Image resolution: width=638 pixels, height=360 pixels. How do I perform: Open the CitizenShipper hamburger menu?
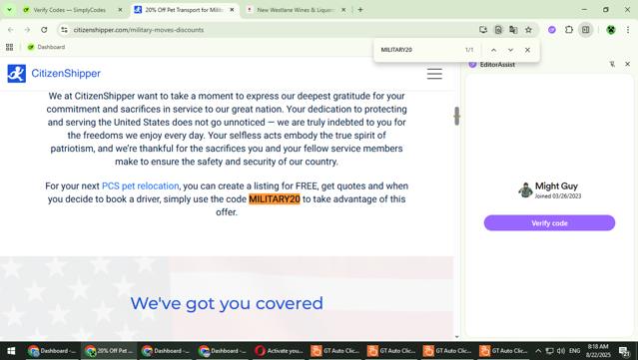point(434,74)
